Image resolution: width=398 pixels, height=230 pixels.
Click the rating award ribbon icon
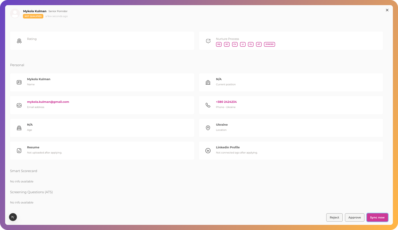19,41
